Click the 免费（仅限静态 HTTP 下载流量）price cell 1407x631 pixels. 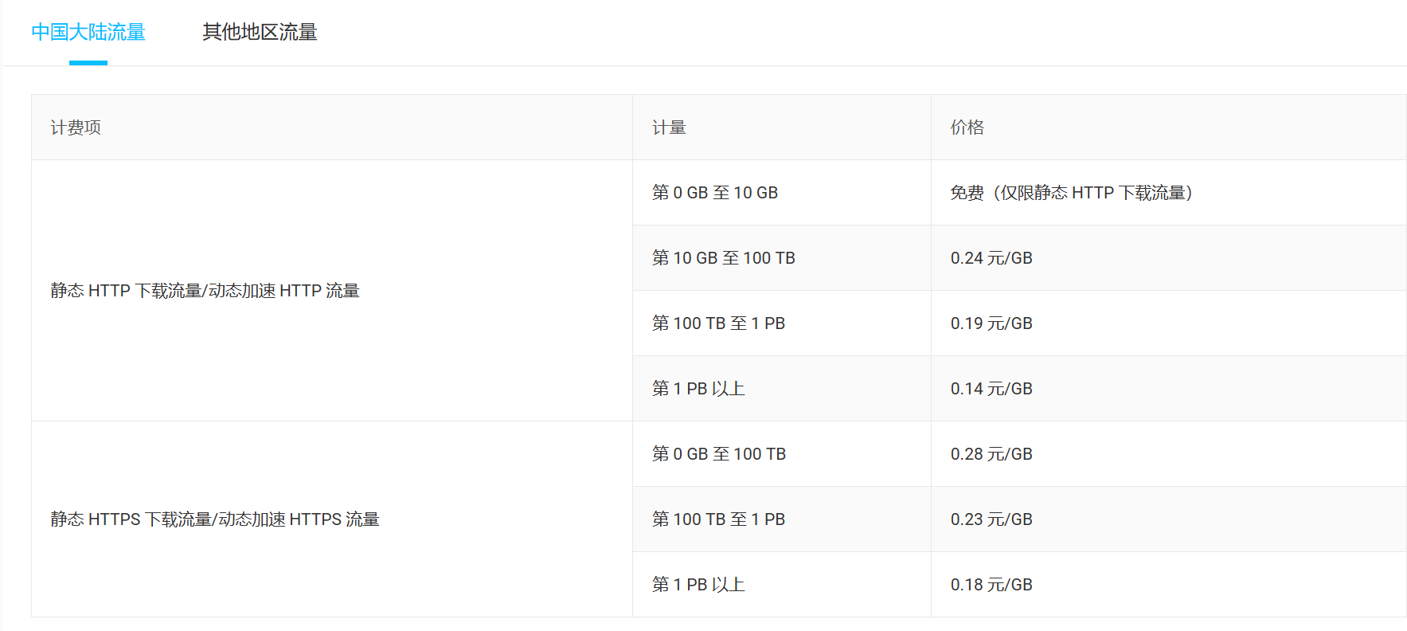coord(1071,193)
